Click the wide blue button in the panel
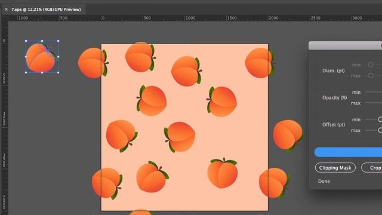Viewport: 382px width, 215px height. [x=348, y=152]
